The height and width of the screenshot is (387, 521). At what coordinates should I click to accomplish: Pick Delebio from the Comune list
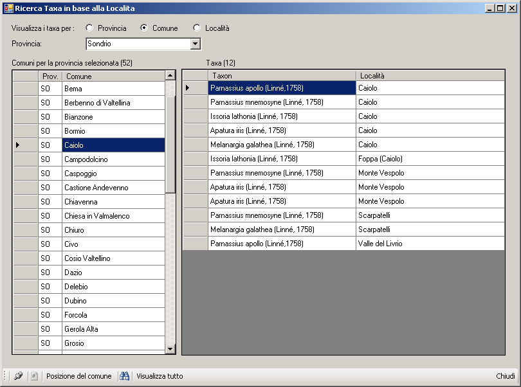pos(113,286)
